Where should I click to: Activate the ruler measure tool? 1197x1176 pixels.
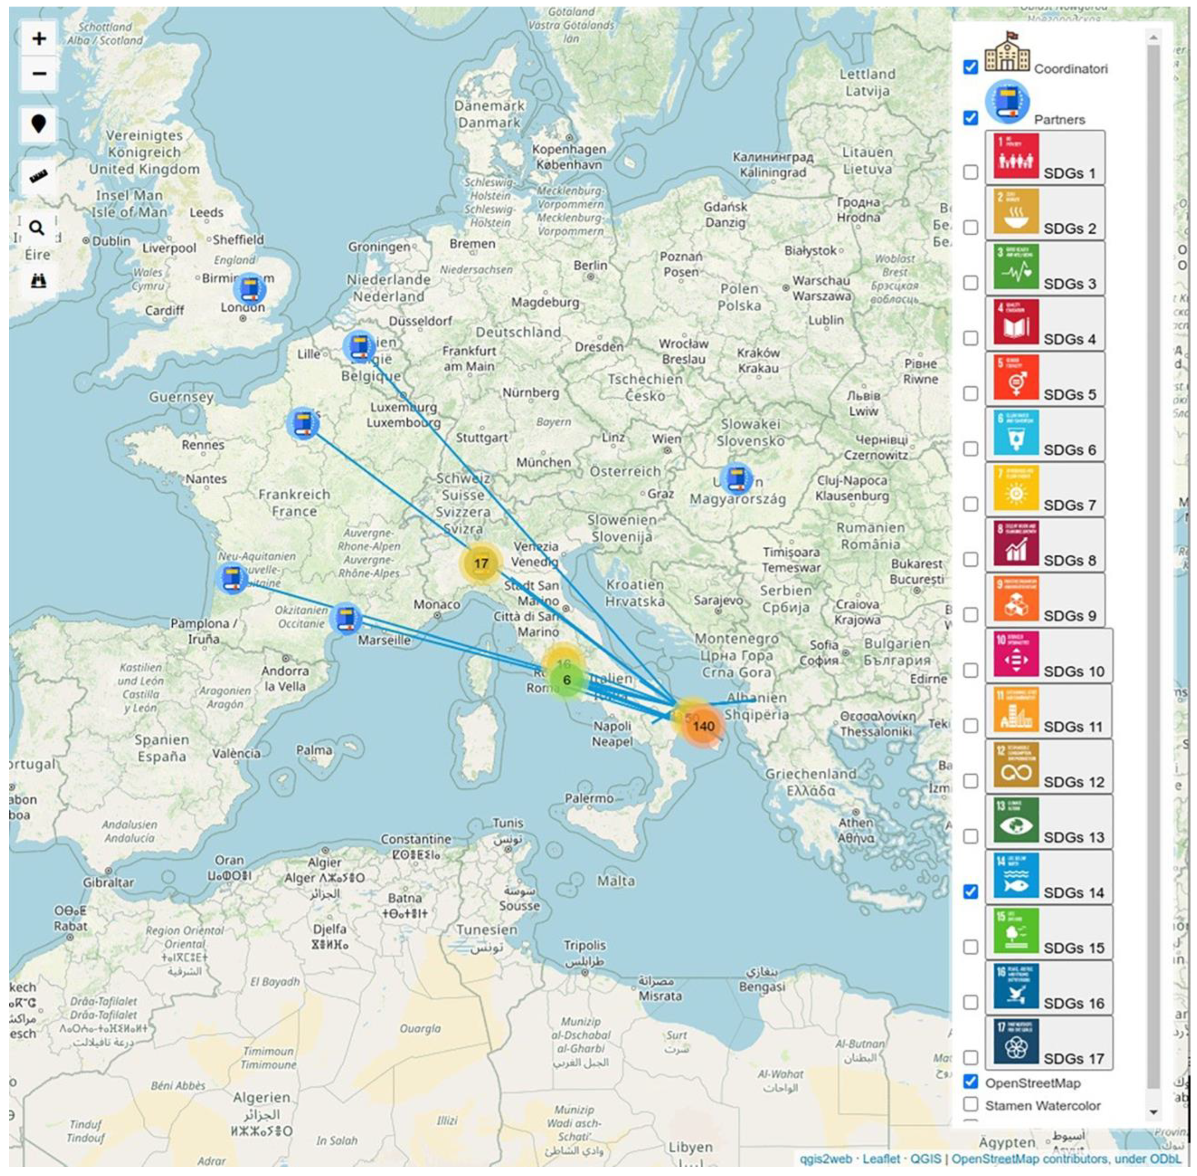(x=39, y=177)
